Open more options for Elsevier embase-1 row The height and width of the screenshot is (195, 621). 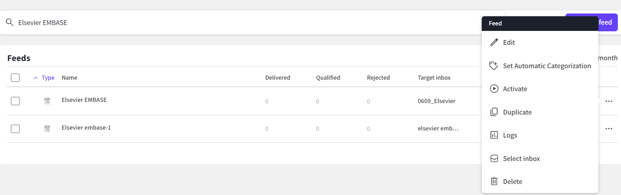(x=609, y=129)
